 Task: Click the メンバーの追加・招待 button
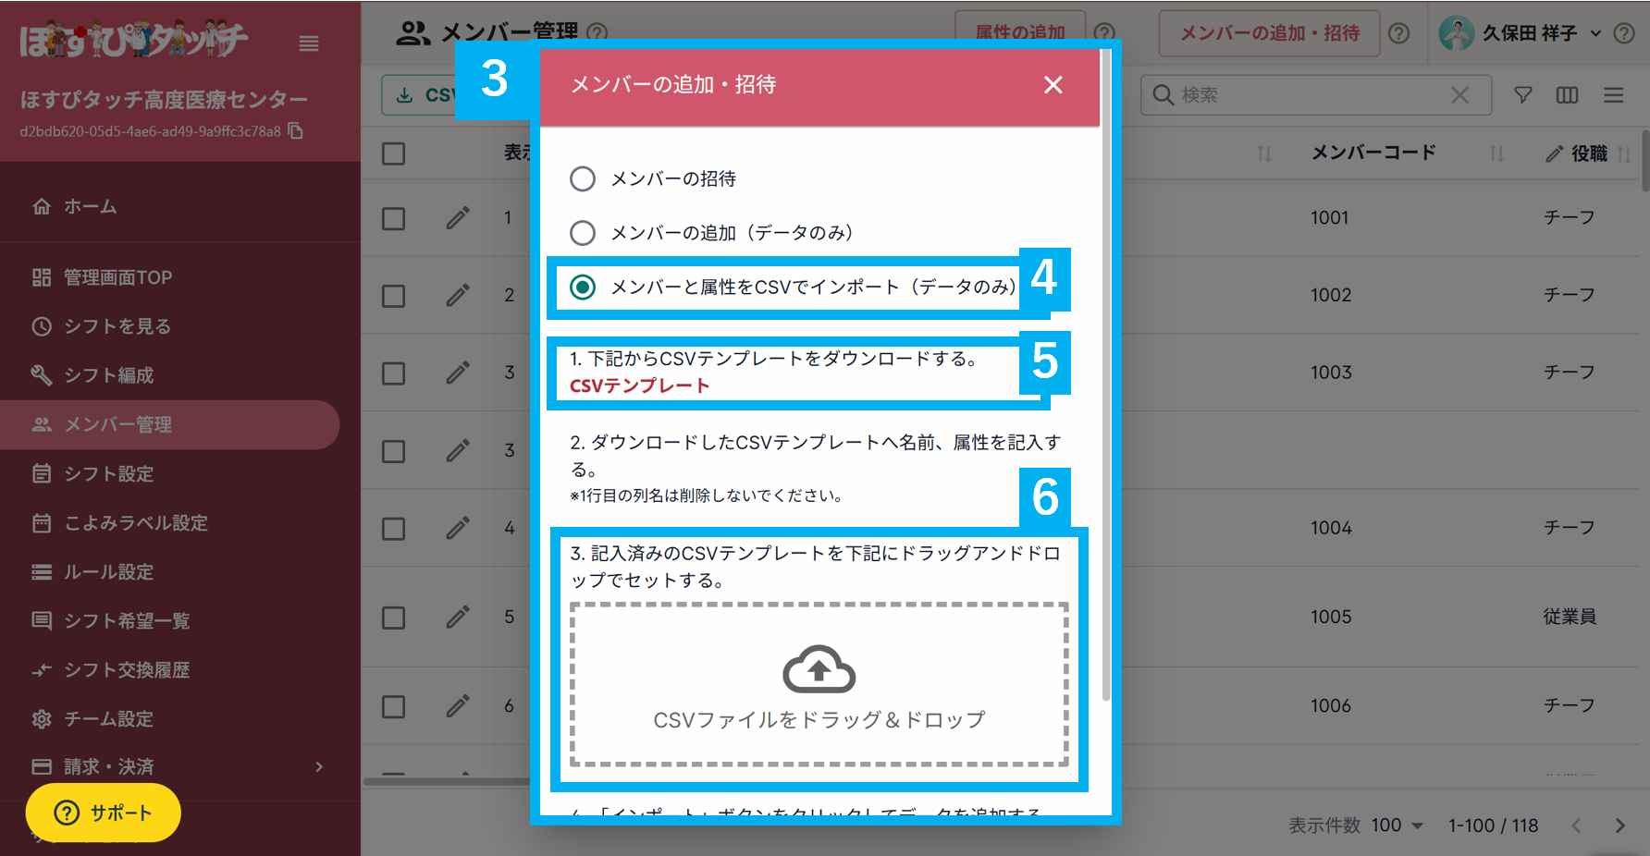[x=1268, y=33]
